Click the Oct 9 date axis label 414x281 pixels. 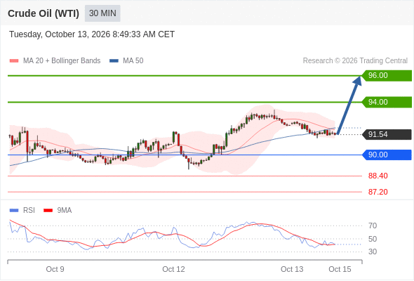pos(55,269)
